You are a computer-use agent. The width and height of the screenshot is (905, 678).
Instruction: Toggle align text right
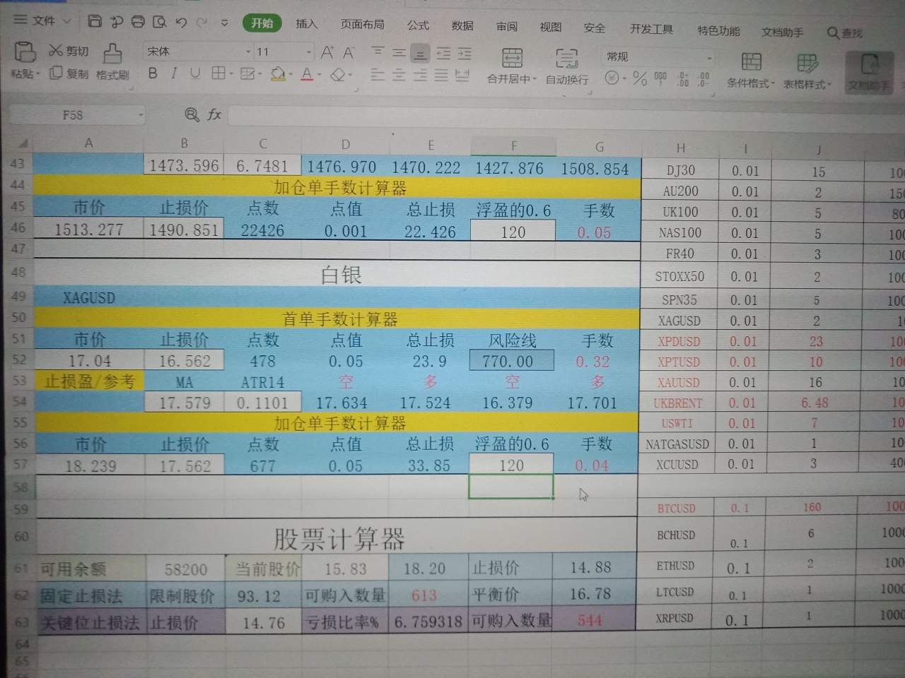point(420,75)
